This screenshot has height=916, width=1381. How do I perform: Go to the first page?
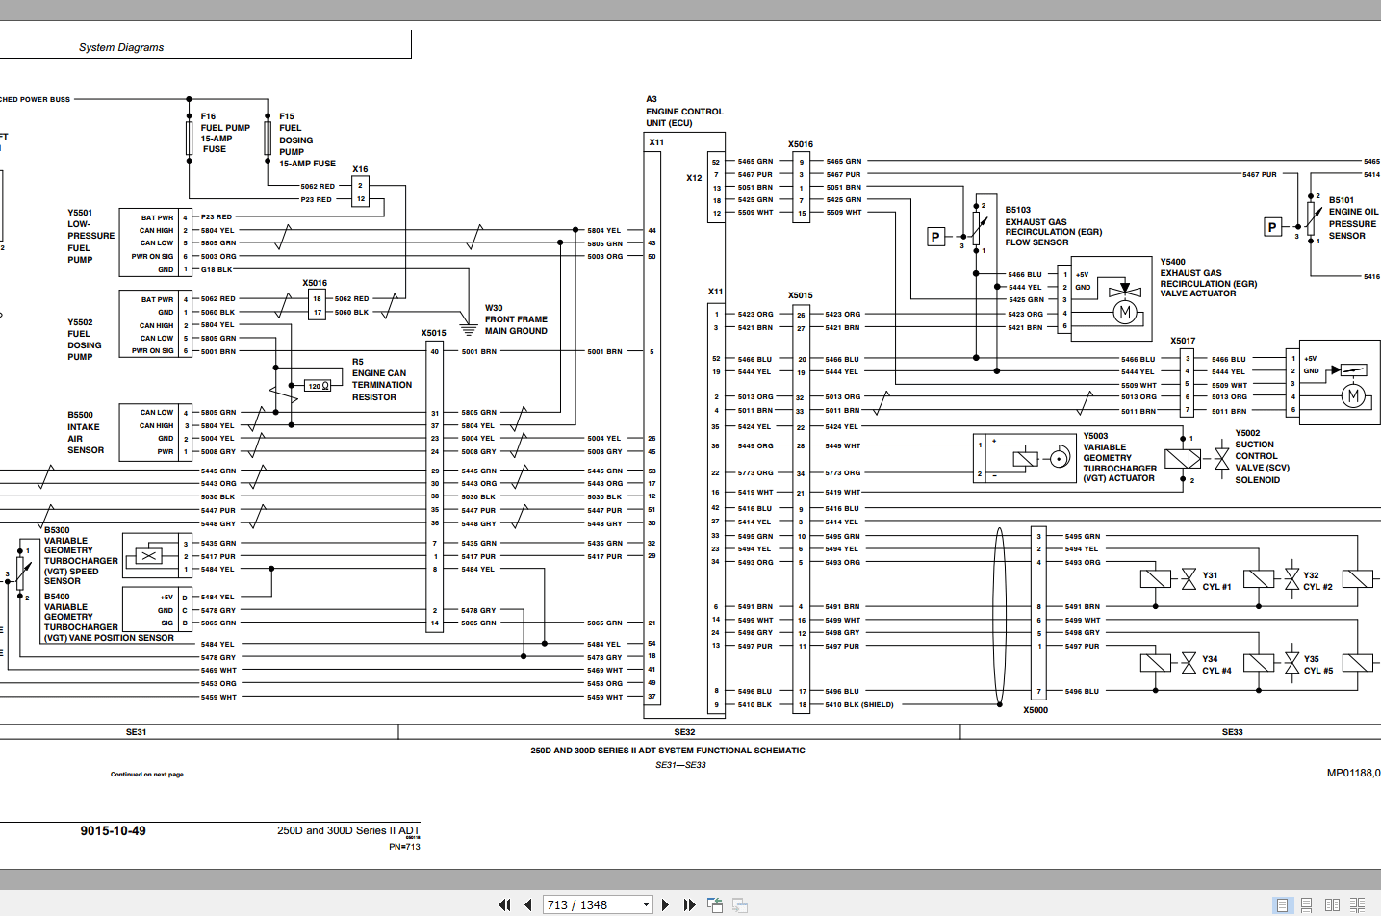[504, 904]
